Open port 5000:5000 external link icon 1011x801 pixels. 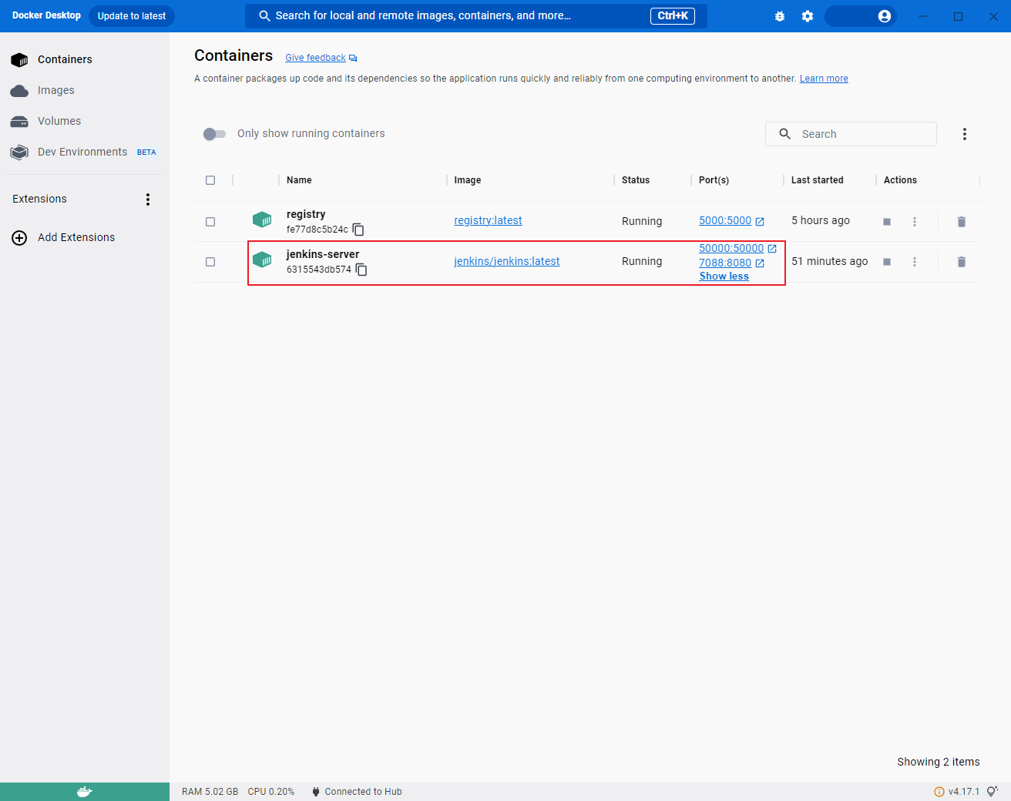(760, 222)
